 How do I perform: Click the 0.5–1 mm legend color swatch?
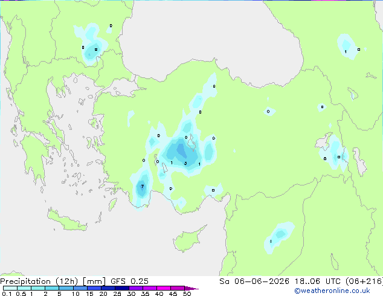click(x=24, y=288)
